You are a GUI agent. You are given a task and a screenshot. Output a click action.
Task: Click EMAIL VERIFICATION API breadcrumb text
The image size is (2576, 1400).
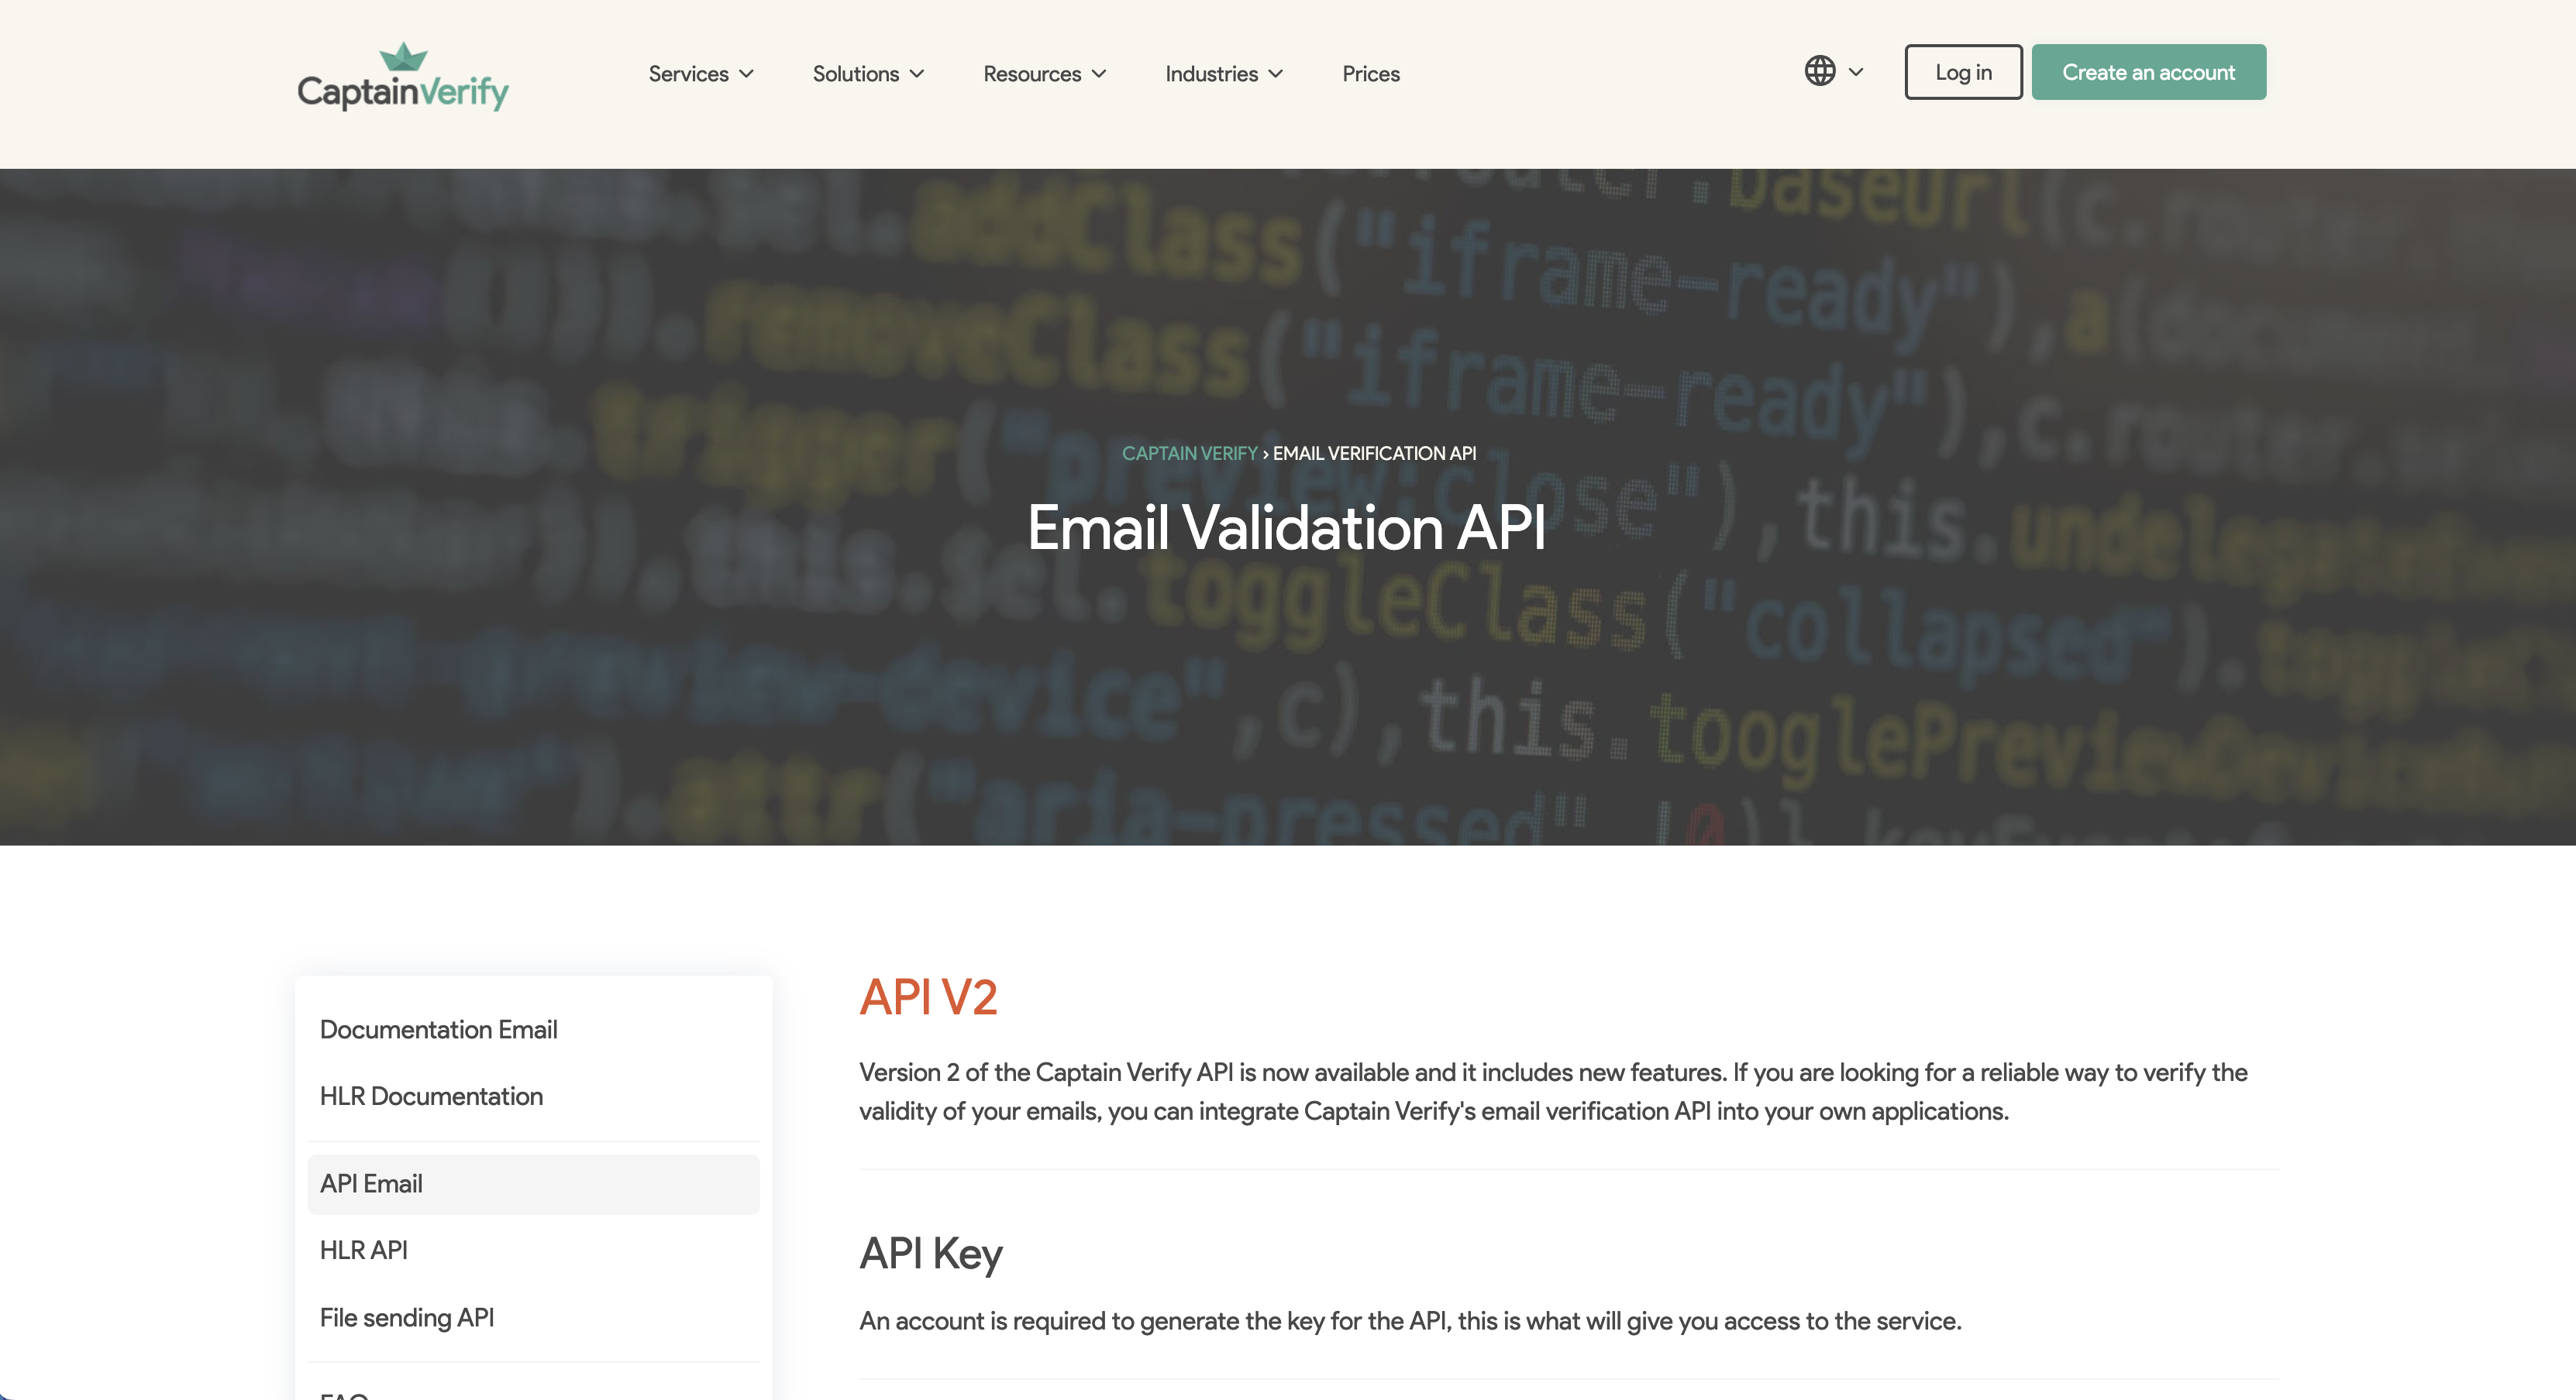(1374, 453)
